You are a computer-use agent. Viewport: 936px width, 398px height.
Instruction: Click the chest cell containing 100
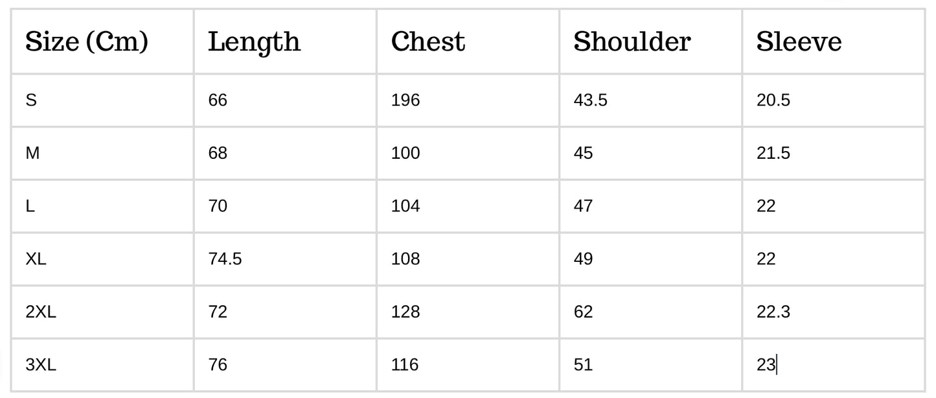[x=405, y=154]
